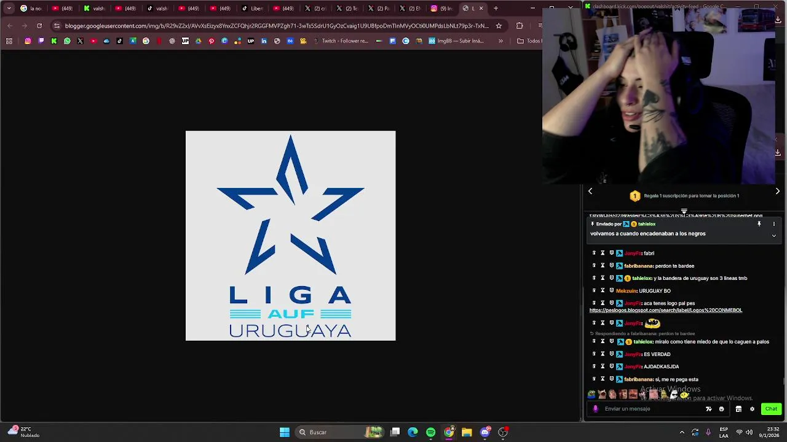Screen dimensions: 787x442
Task: Timeout JonyFz 'ES VERDAD' hourglass icon
Action: [603, 354]
